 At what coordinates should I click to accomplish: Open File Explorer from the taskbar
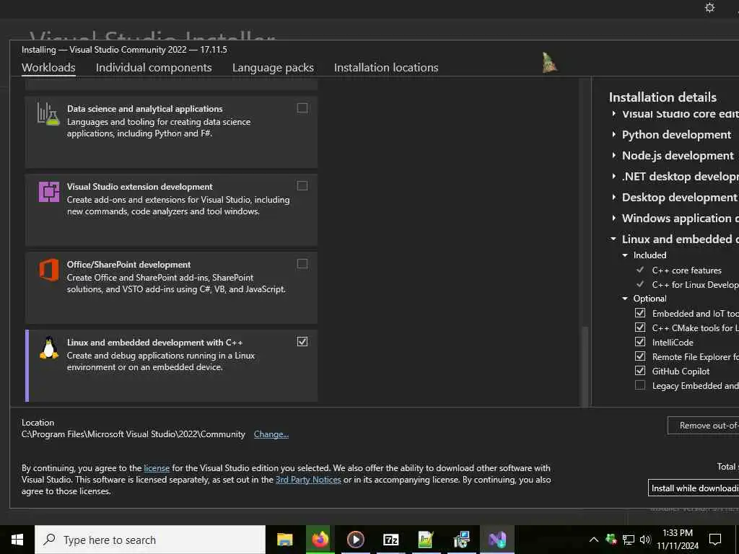click(284, 540)
